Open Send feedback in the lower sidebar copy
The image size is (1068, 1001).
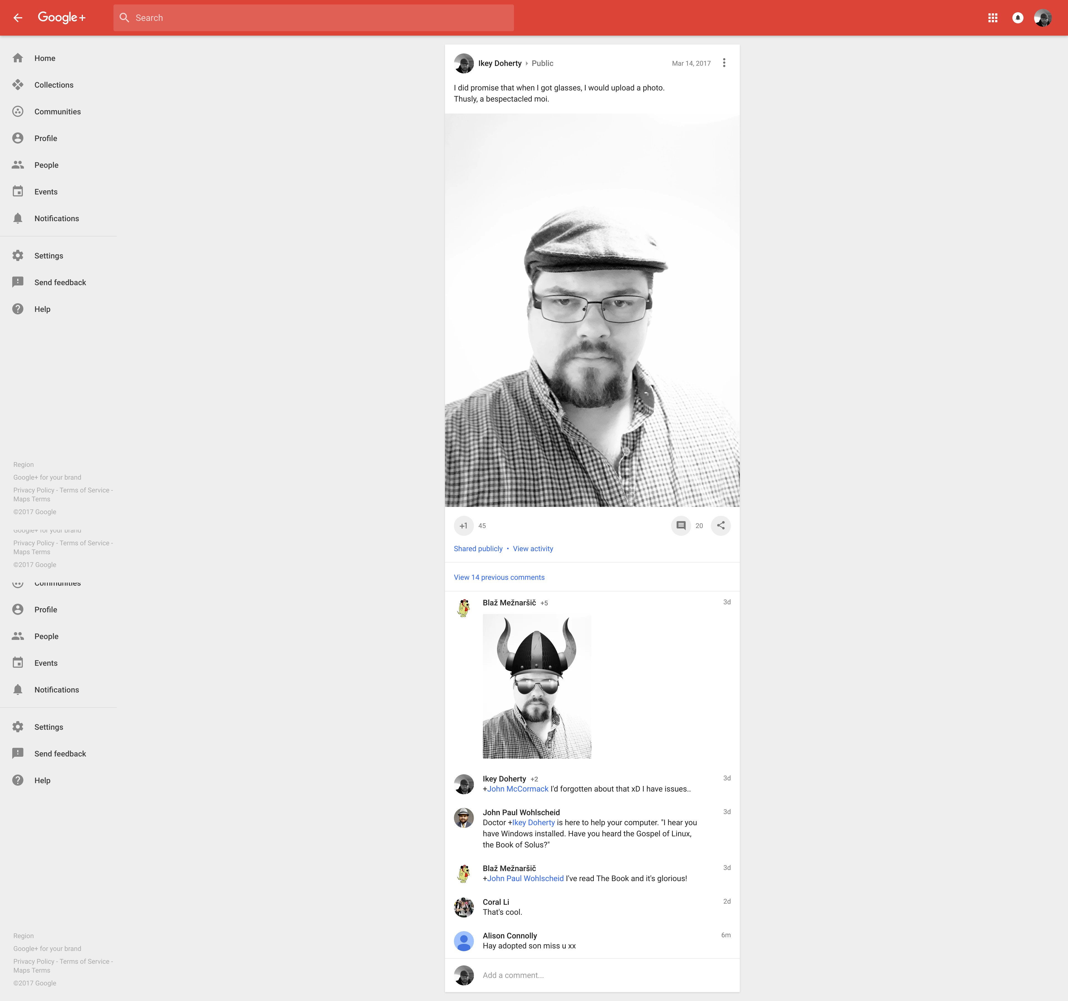[x=59, y=754]
